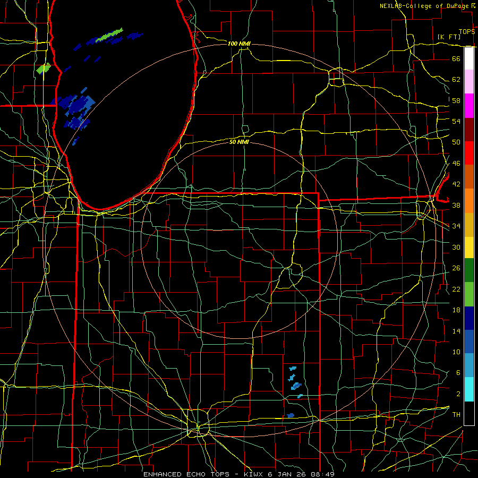Click the dark green legend swatch
478x478 pixels.
[469, 270]
